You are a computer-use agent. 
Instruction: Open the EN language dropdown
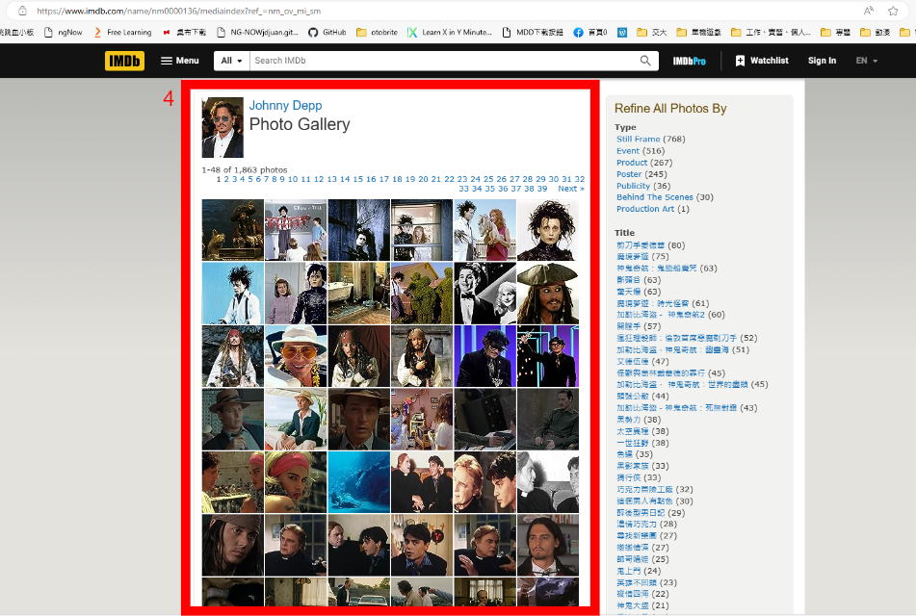(866, 61)
